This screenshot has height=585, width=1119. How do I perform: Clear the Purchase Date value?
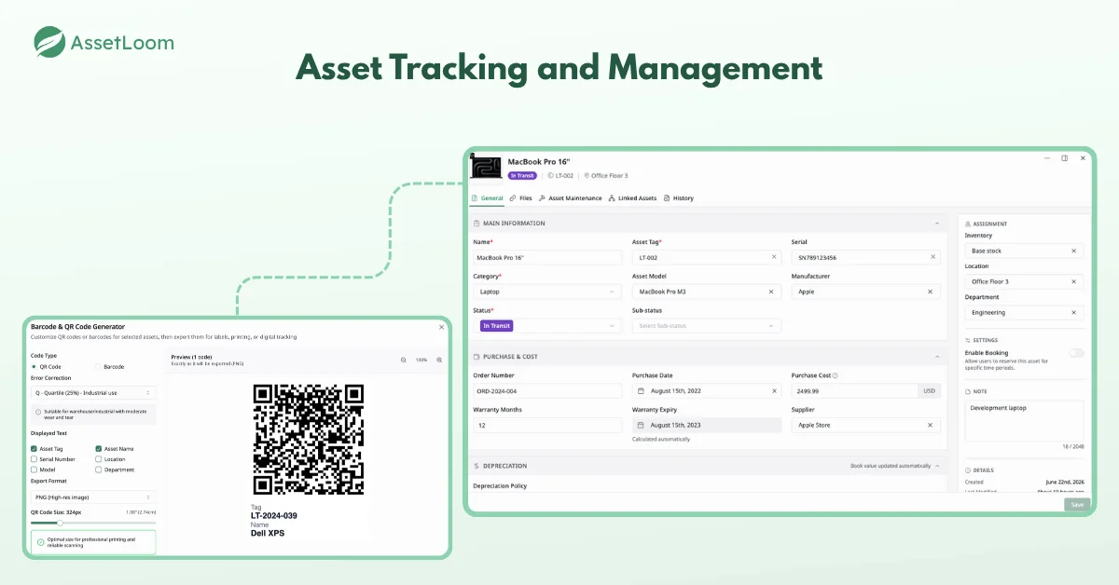click(773, 391)
